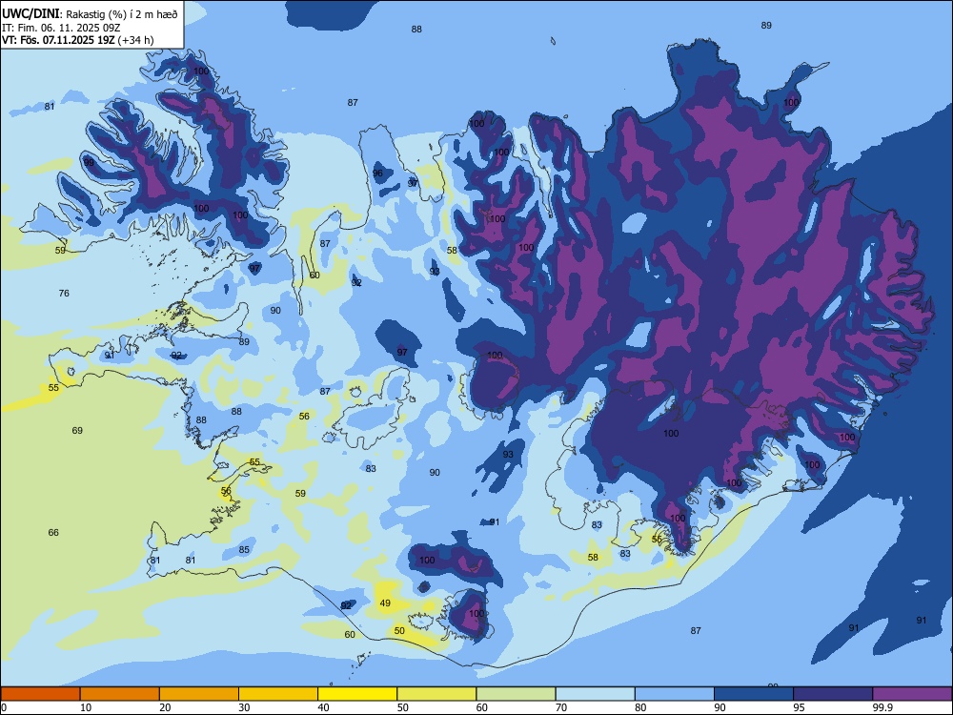Click the light blue 80–90 legend swatch

[675, 694]
